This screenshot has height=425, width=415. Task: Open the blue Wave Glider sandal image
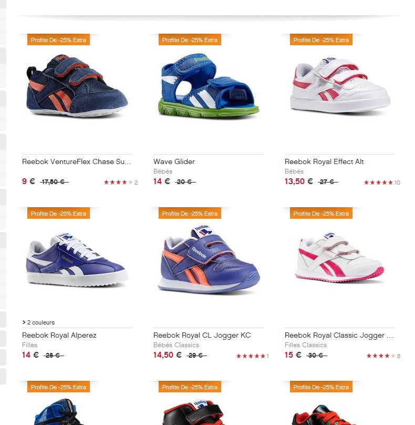pyautogui.click(x=209, y=85)
